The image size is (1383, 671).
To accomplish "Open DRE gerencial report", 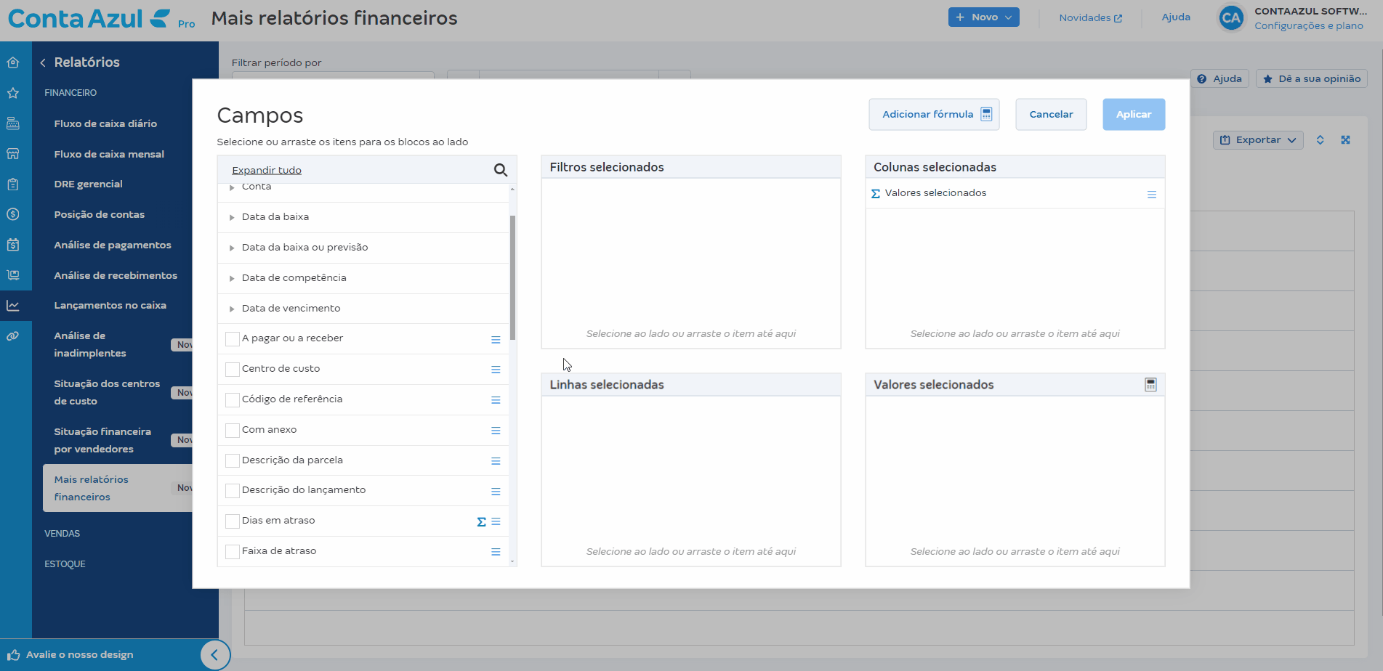I will coord(88,184).
